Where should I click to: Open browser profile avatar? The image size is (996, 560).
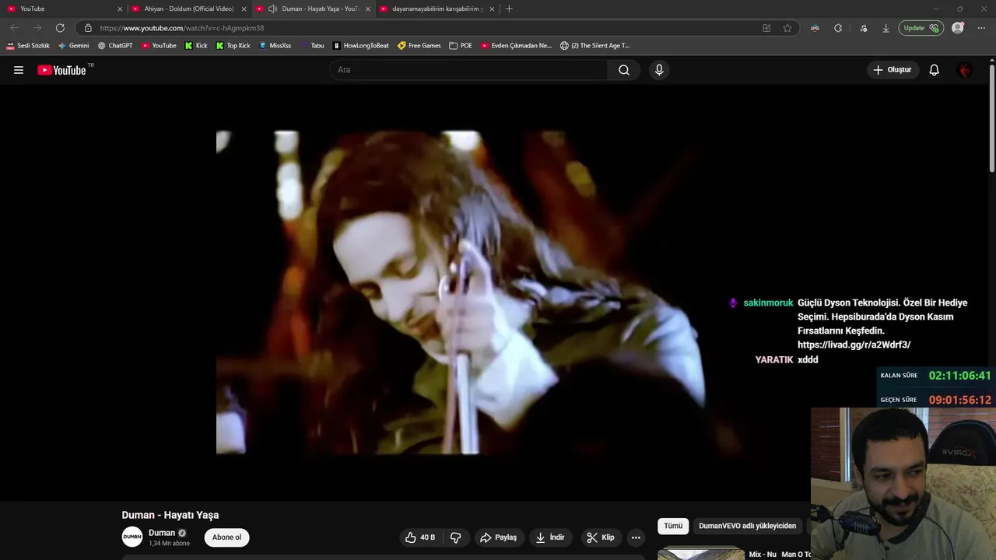pyautogui.click(x=958, y=28)
